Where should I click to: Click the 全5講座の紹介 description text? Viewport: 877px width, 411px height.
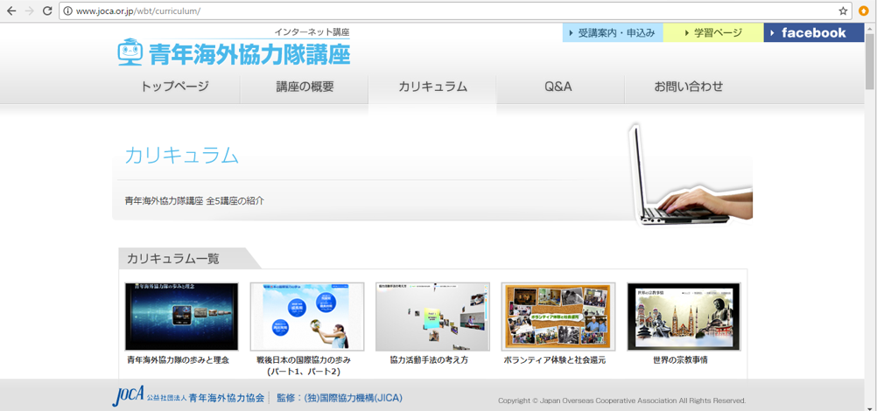[235, 201]
